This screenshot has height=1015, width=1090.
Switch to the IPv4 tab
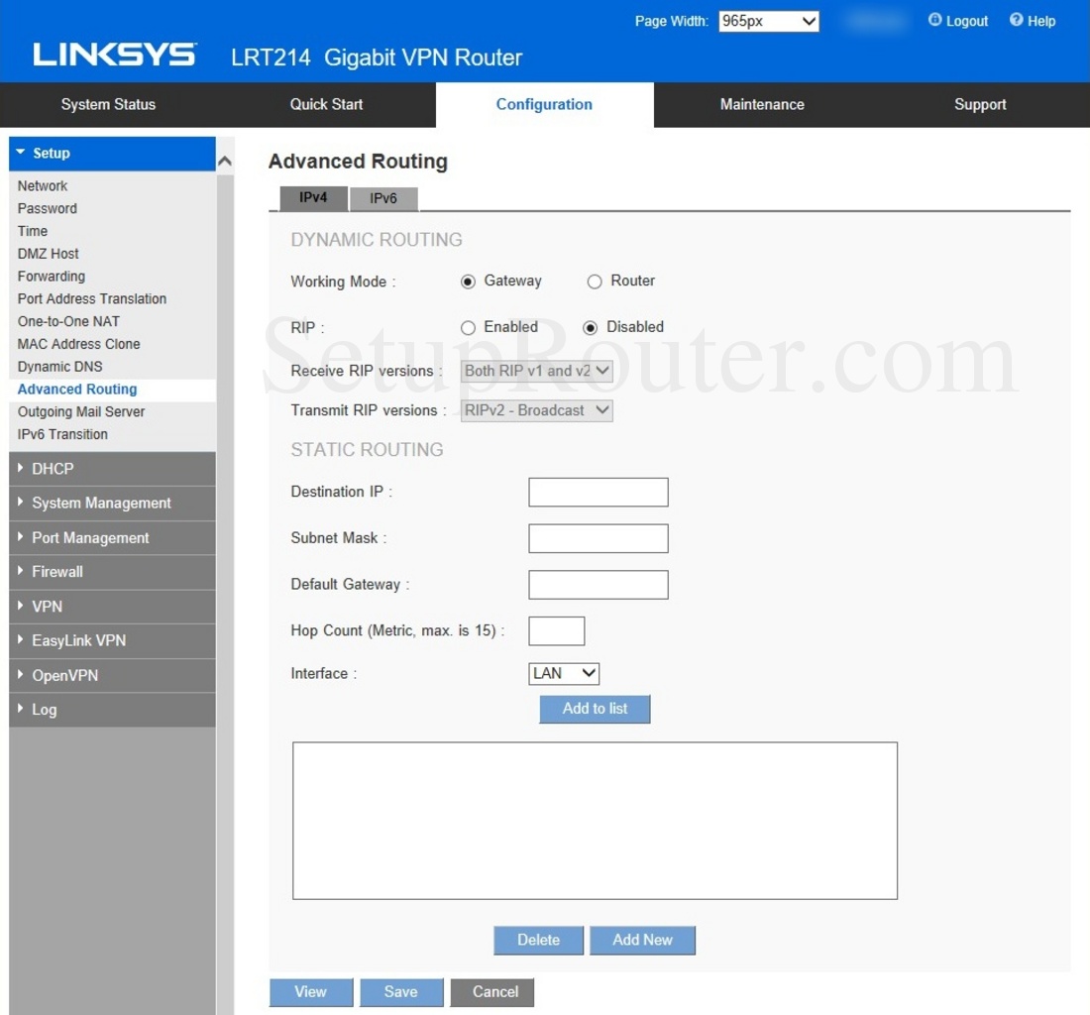(x=313, y=198)
